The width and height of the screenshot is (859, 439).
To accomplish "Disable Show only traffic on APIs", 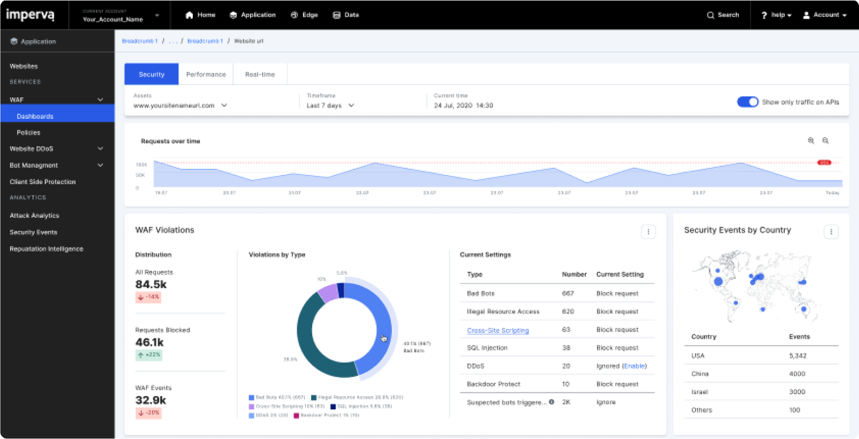I will [x=747, y=102].
